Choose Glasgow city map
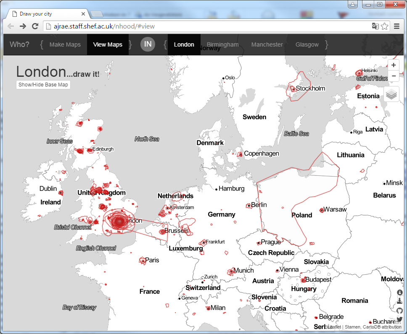Image resolution: width=407 pixels, height=334 pixels. pos(307,44)
